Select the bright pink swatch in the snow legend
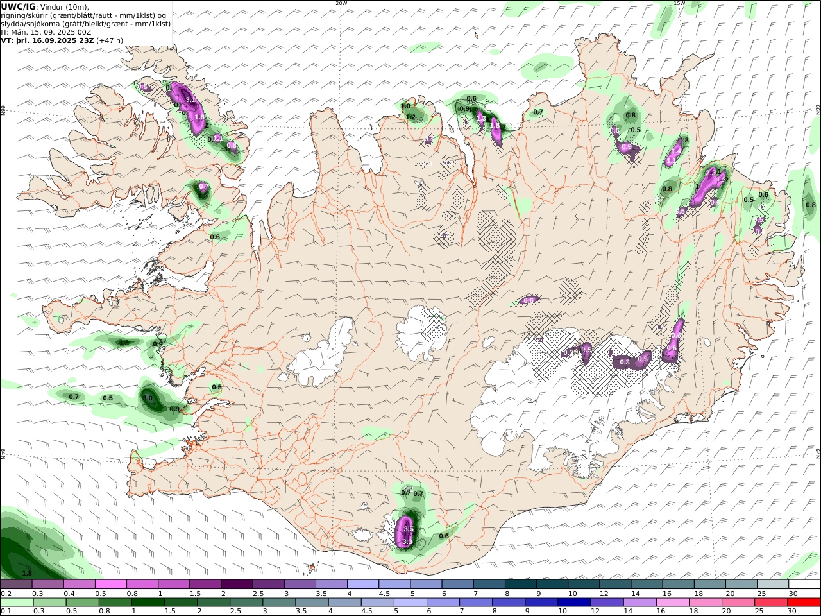The height and width of the screenshot is (616, 821). (x=110, y=585)
